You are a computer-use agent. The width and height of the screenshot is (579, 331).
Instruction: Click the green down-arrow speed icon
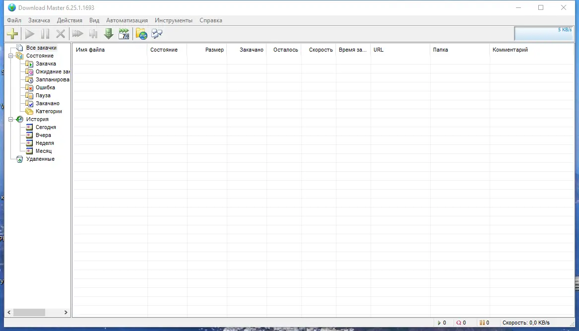[x=109, y=34]
